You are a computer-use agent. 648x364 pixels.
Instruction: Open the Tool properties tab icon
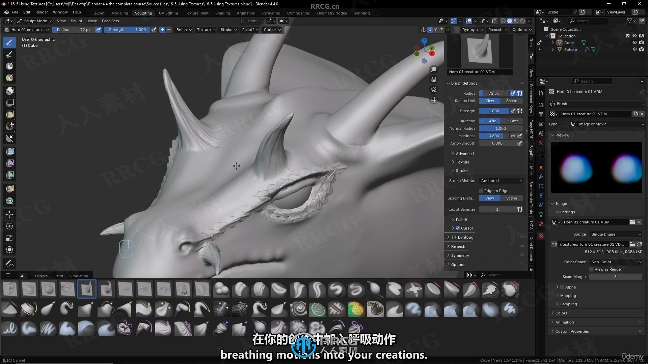[541, 93]
